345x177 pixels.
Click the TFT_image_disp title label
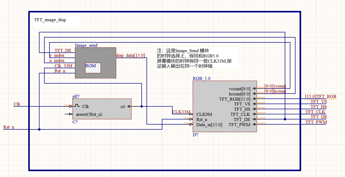point(49,20)
